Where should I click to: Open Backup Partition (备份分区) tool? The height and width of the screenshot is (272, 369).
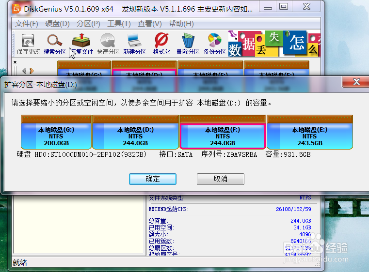[215, 44]
